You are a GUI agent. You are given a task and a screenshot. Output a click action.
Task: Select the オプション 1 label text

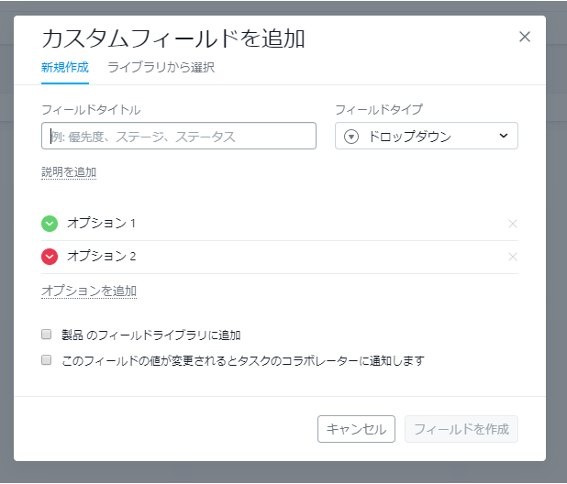pyautogui.click(x=101, y=224)
